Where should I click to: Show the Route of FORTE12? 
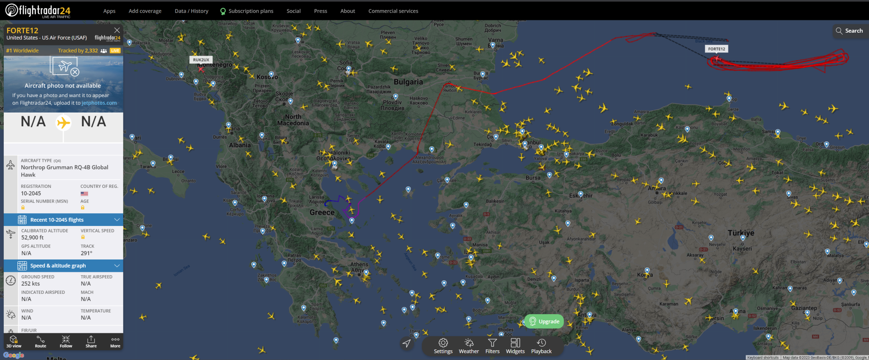40,341
